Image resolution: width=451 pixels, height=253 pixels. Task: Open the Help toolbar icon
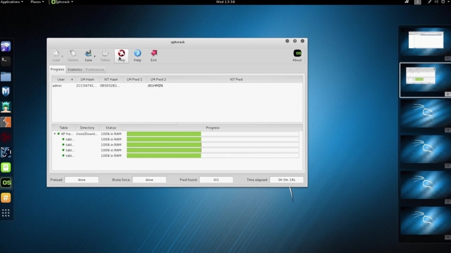138,56
